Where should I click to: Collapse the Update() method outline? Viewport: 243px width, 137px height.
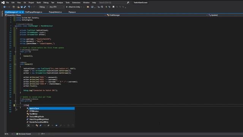click(x=15, y=101)
